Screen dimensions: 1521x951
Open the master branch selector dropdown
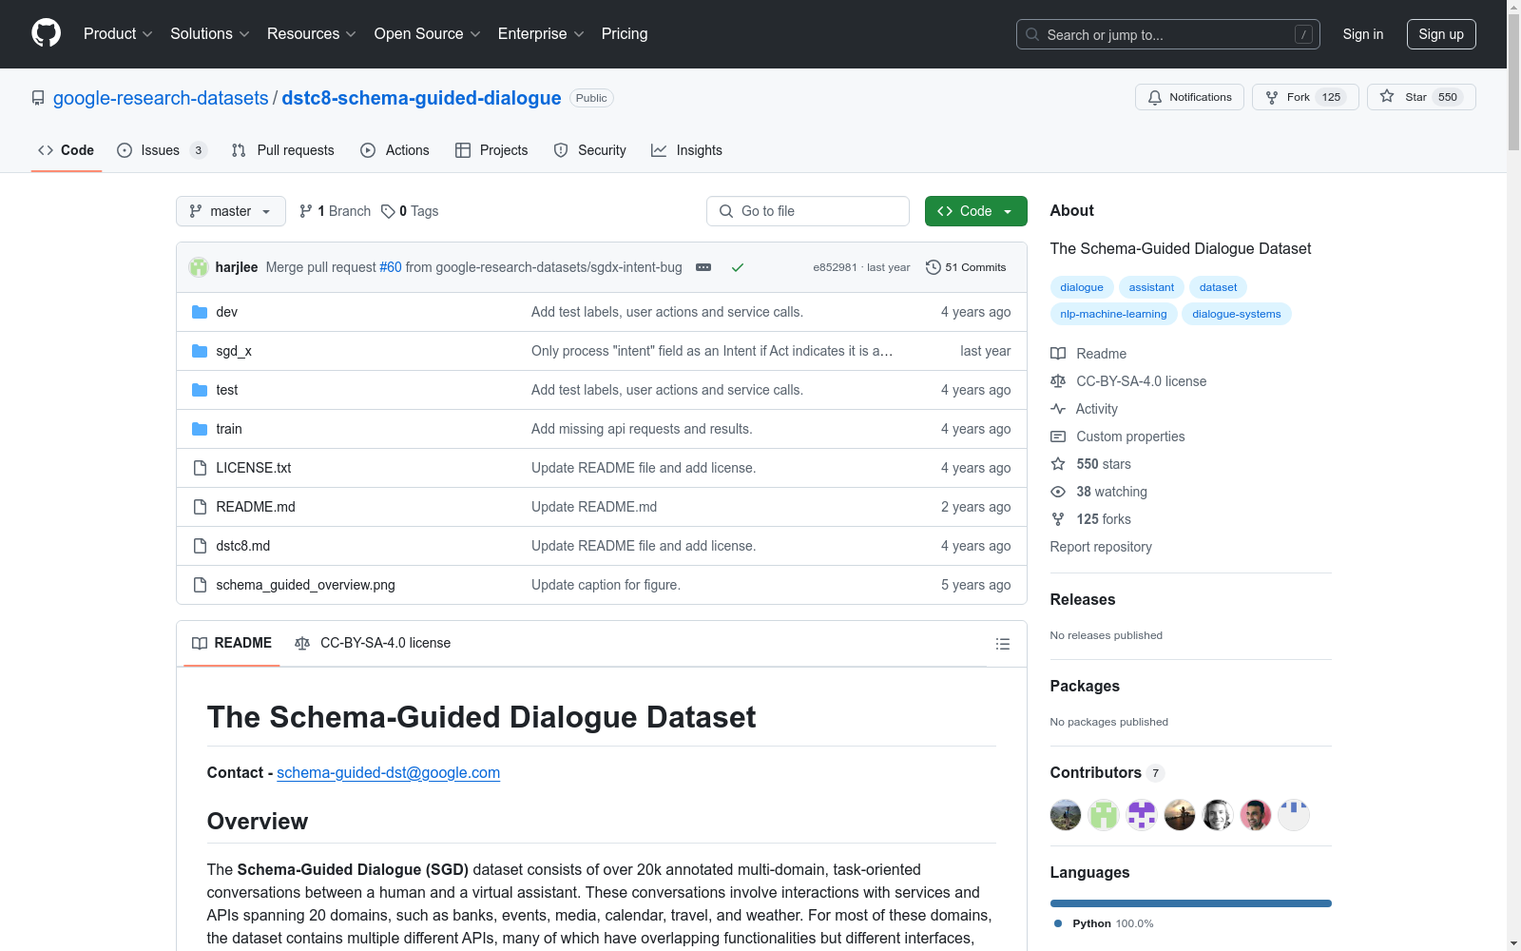231,211
